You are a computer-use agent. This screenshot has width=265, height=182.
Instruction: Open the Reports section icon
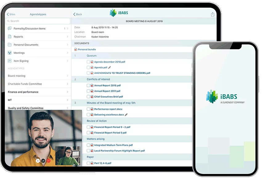click(x=10, y=36)
